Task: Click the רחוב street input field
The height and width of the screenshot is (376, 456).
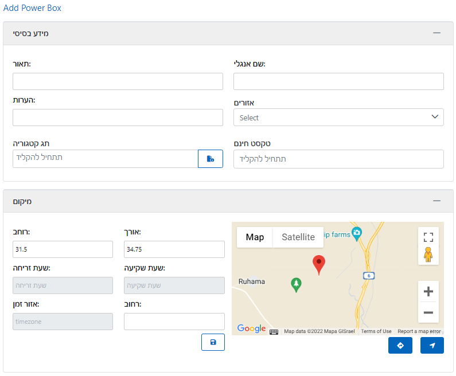Action: coord(174,322)
